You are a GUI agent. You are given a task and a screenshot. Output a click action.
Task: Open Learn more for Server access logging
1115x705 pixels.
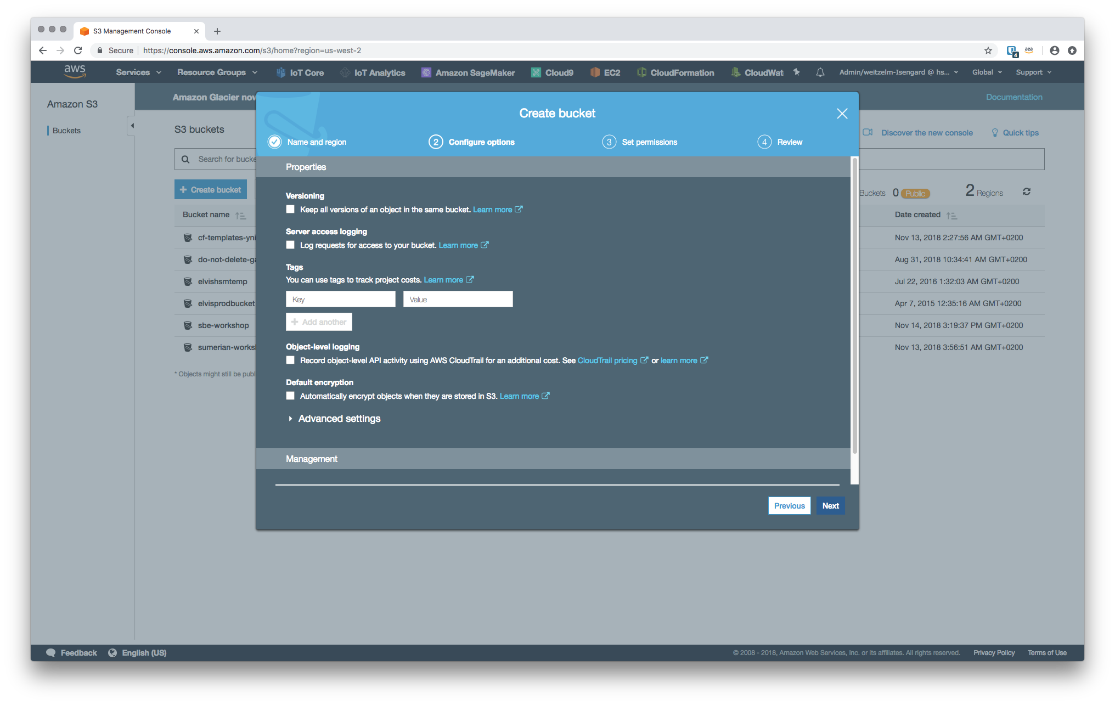point(458,245)
